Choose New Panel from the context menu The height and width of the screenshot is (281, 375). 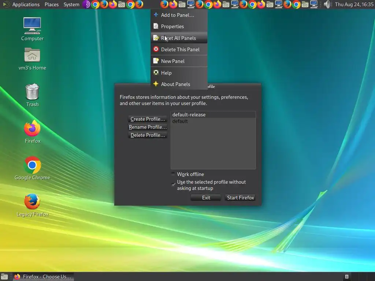point(179,61)
